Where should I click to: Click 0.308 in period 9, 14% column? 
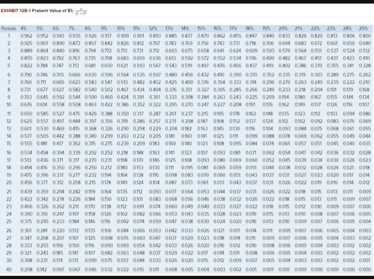[187, 97]
